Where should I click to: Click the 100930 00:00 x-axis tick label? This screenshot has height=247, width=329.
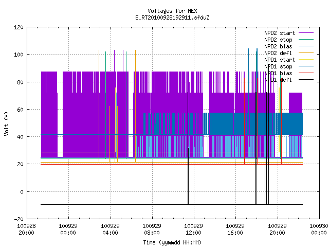[319, 230]
